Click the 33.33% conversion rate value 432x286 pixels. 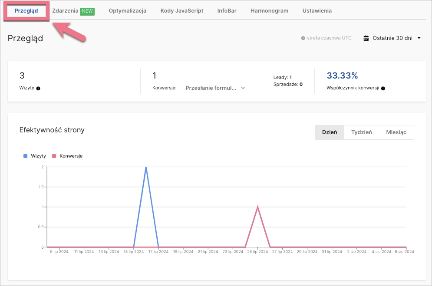pos(341,76)
